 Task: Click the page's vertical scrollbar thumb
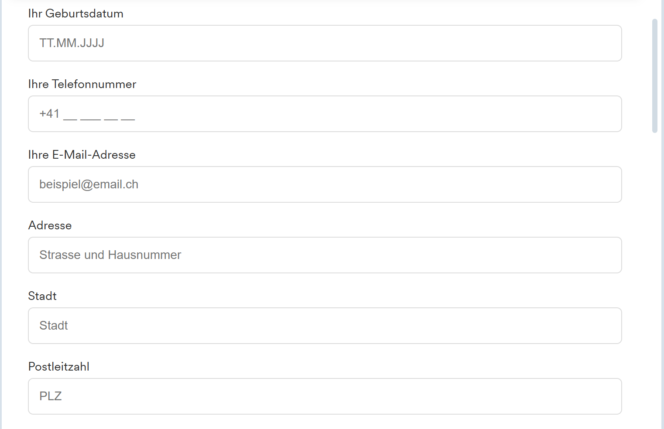point(654,75)
